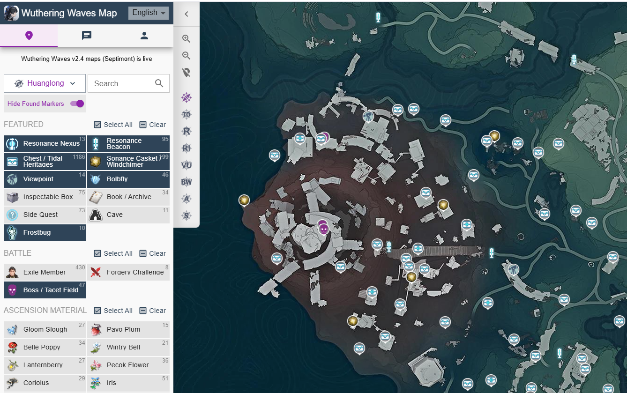
Task: Open the markers pin tab
Action: click(x=29, y=36)
